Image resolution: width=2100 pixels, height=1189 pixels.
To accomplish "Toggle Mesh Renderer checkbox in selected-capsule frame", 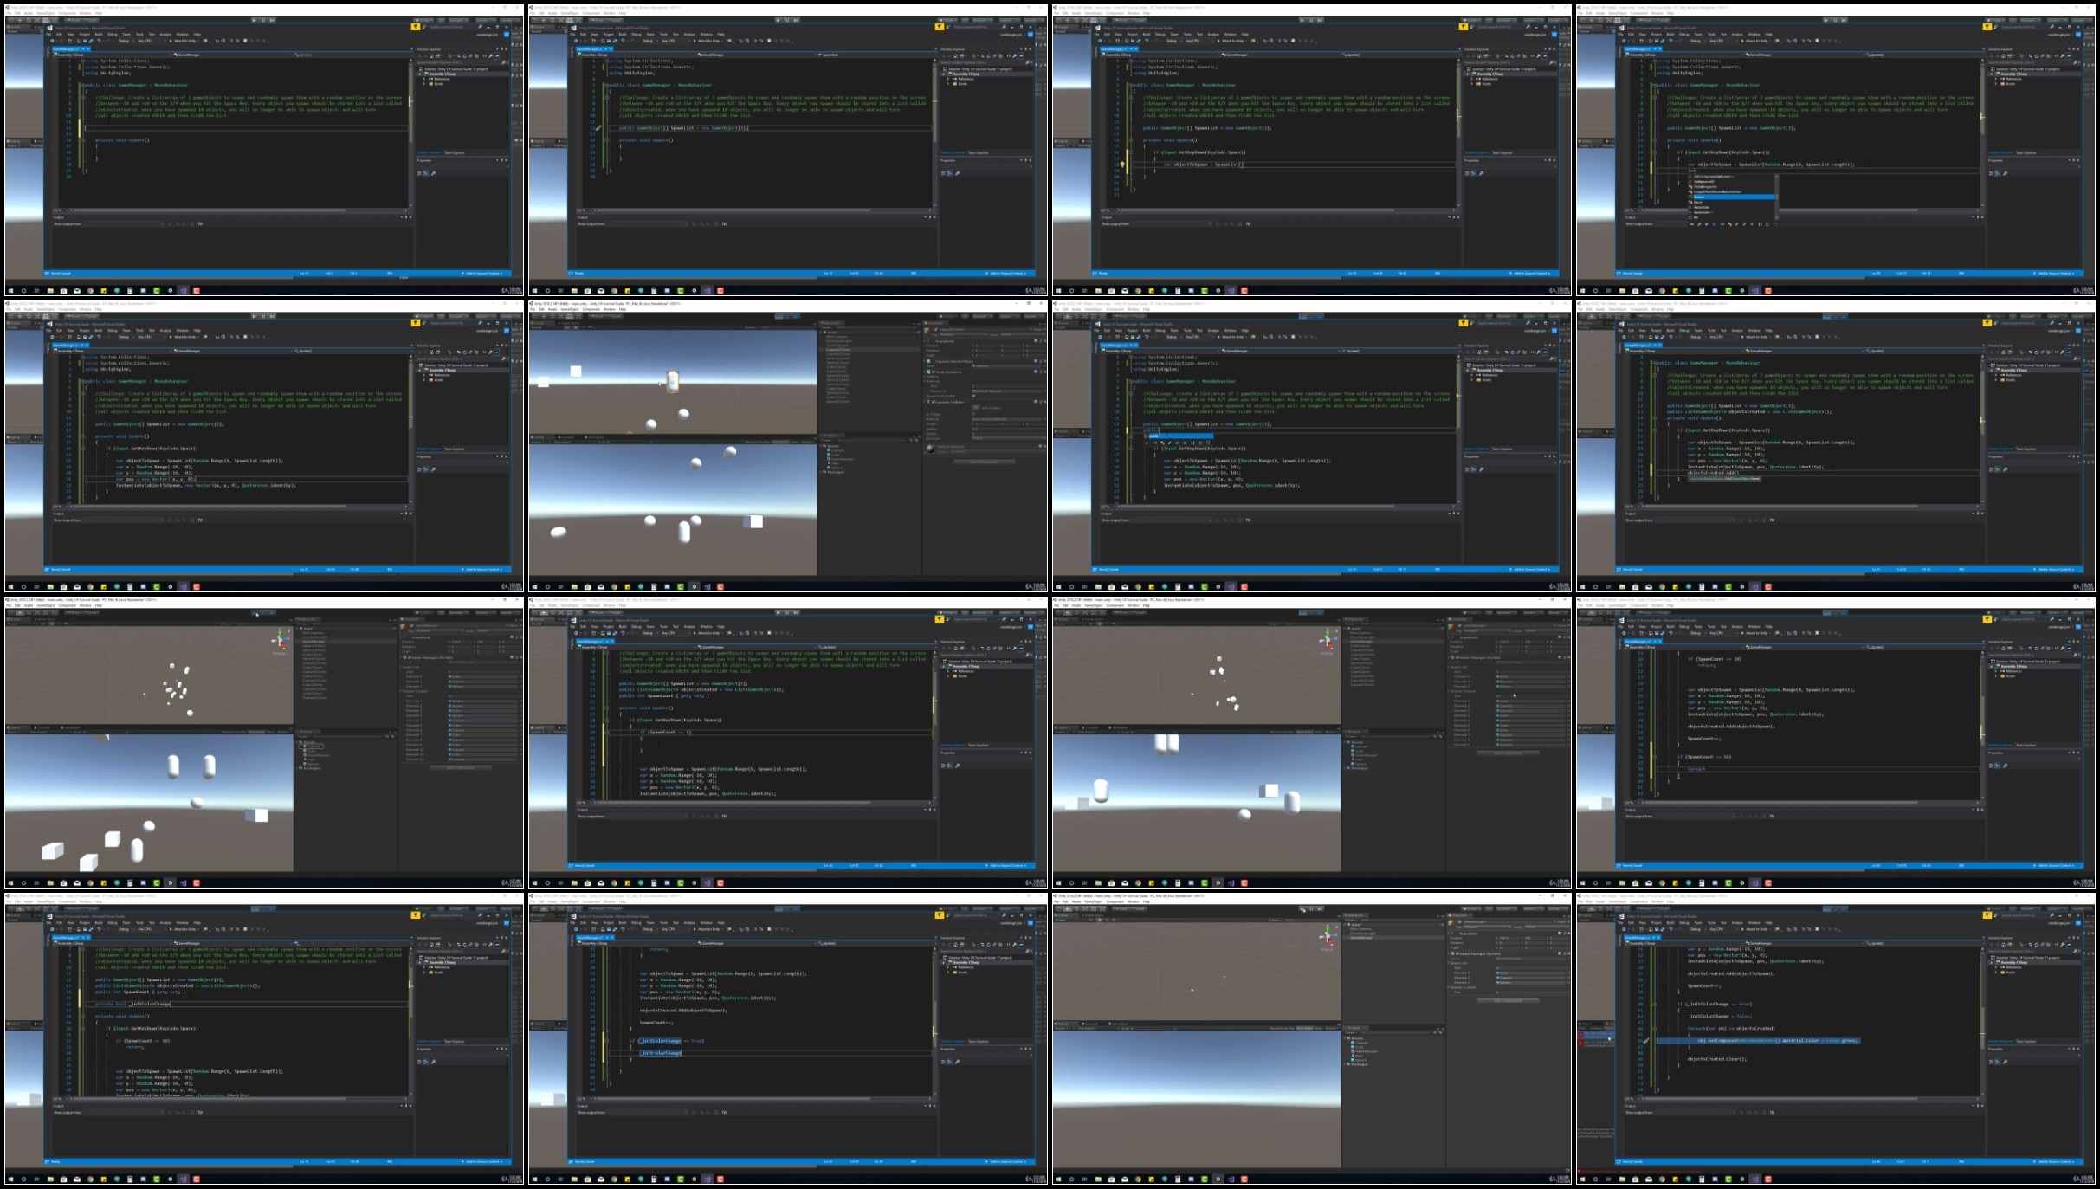I will (934, 372).
